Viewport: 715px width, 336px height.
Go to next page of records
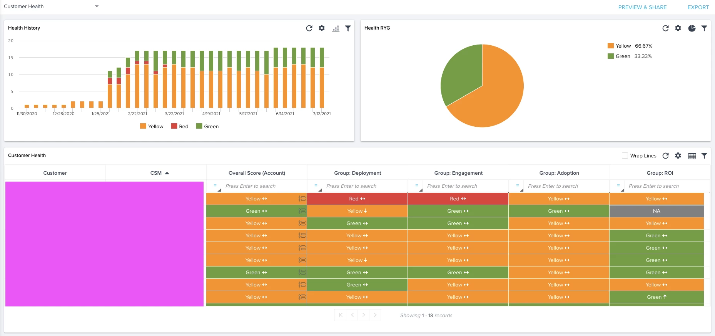(364, 315)
